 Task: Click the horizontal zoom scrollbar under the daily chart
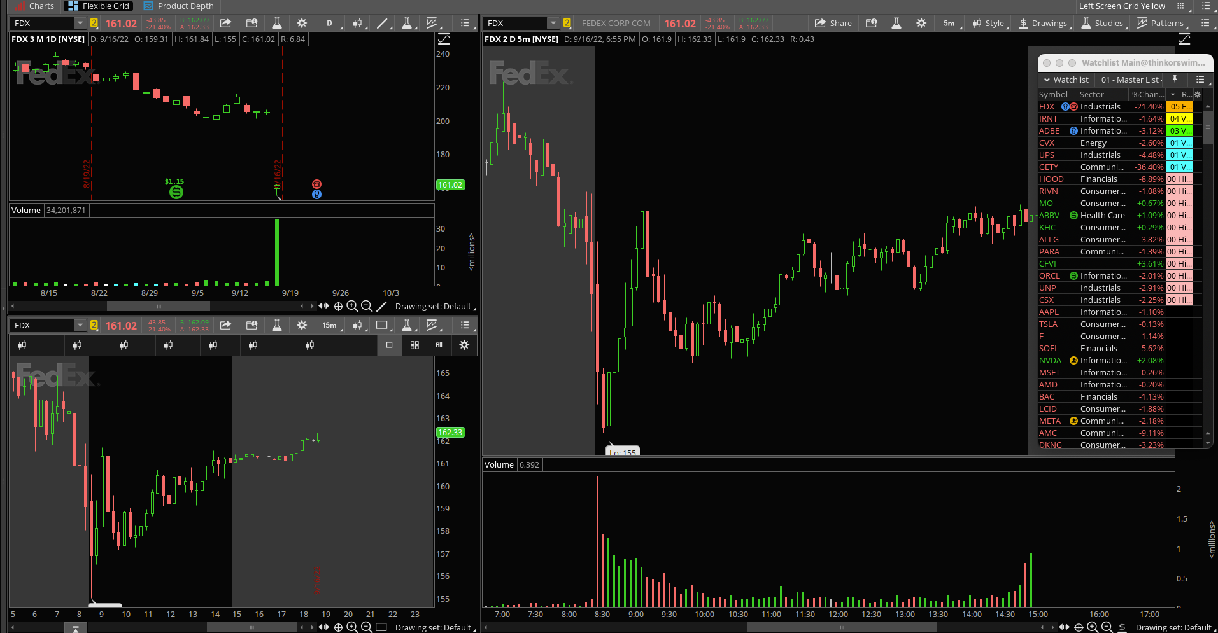[159, 306]
